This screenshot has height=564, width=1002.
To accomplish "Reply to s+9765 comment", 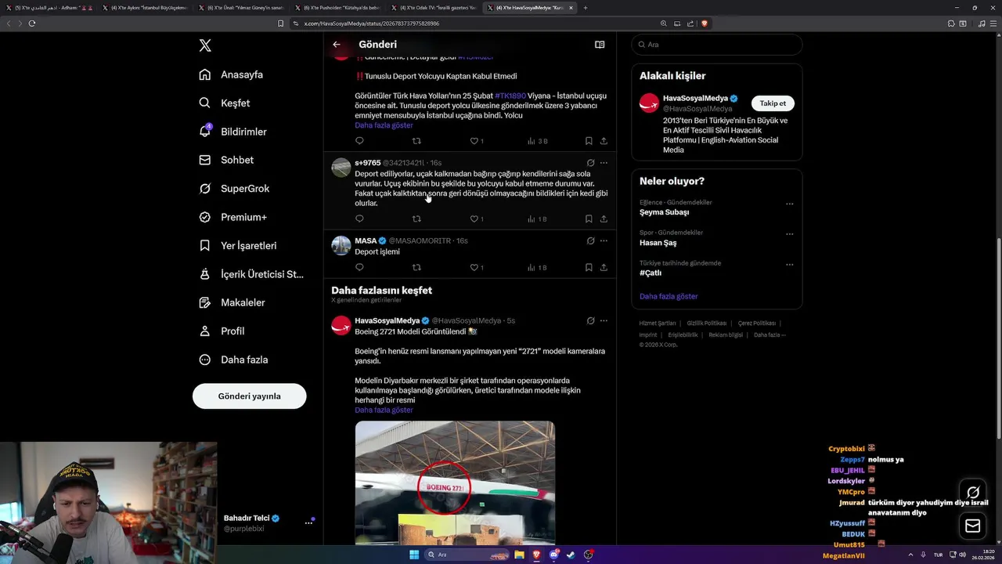I will point(359,219).
